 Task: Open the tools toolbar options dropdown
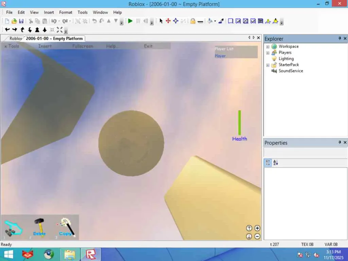pyautogui.click(x=281, y=22)
